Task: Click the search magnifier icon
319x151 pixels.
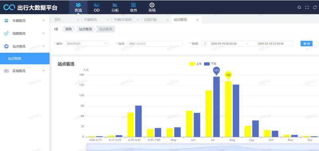Action: 299,7
